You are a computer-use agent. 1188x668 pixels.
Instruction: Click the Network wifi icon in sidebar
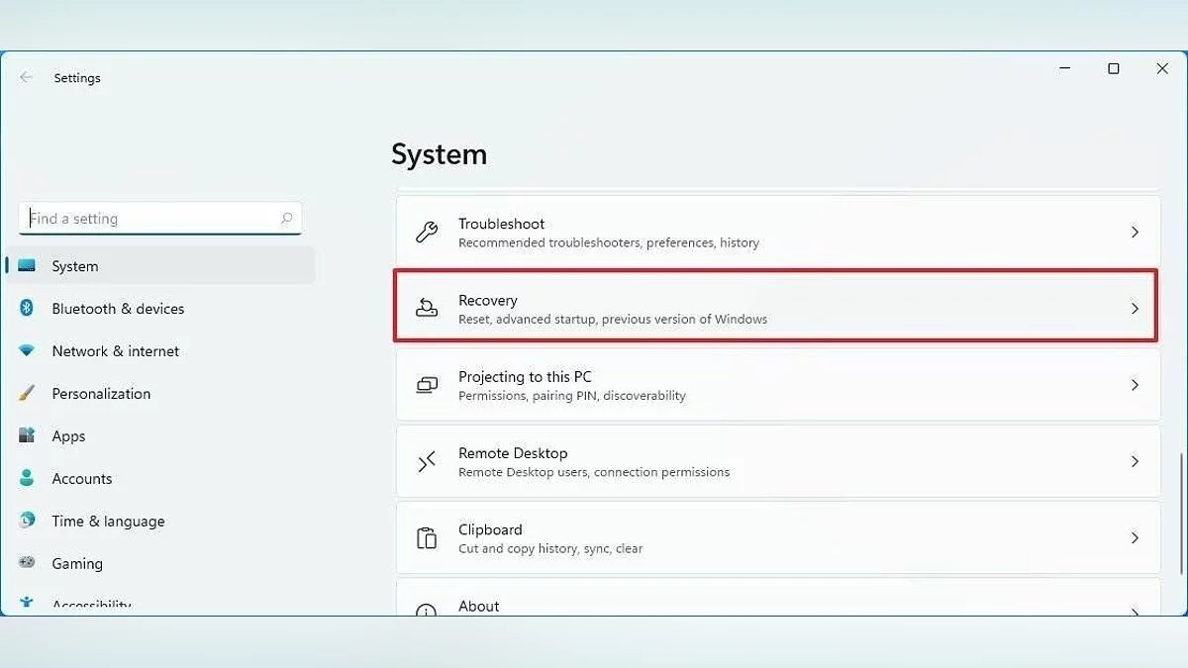(27, 350)
